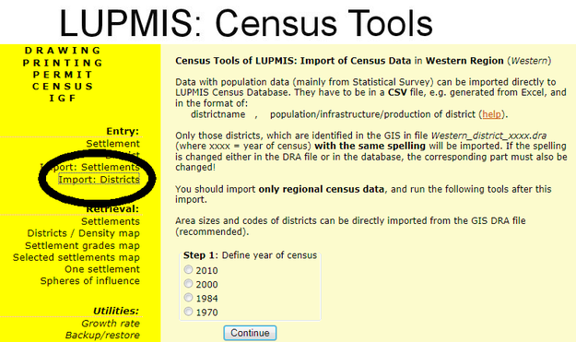
Task: Open Settlement grades map
Action: (x=82, y=245)
